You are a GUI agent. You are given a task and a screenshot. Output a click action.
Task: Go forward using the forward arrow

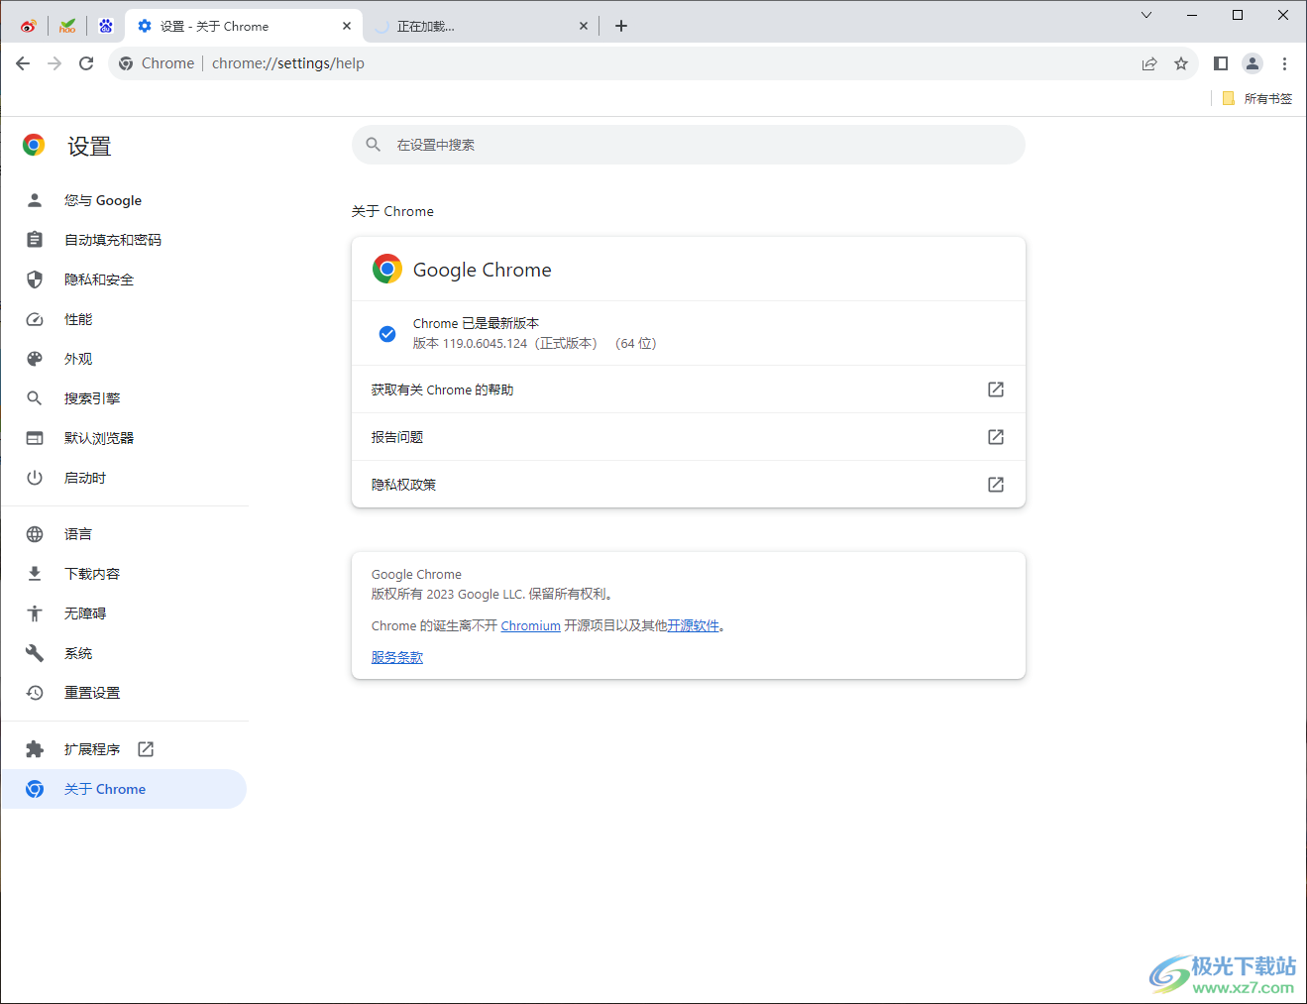(x=54, y=63)
